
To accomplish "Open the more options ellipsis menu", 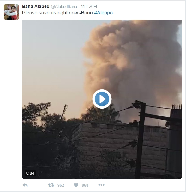I will (101, 185).
